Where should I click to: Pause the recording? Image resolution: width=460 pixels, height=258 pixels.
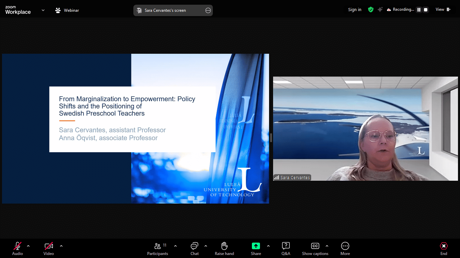(419, 10)
